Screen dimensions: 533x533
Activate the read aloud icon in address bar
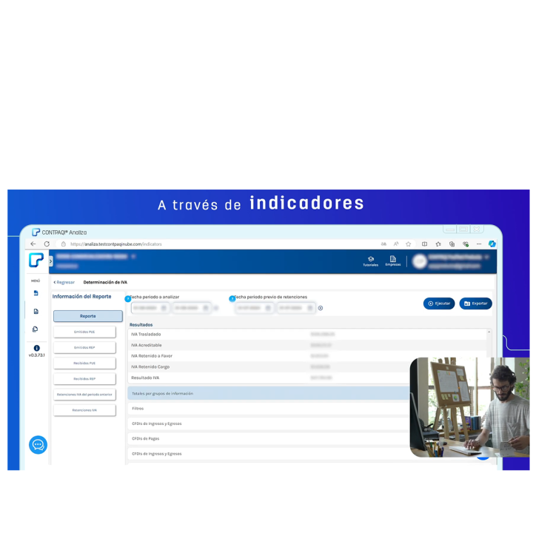[396, 244]
